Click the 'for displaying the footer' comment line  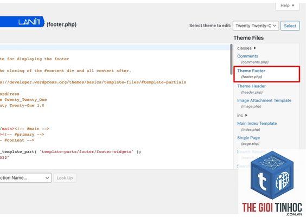35,59
